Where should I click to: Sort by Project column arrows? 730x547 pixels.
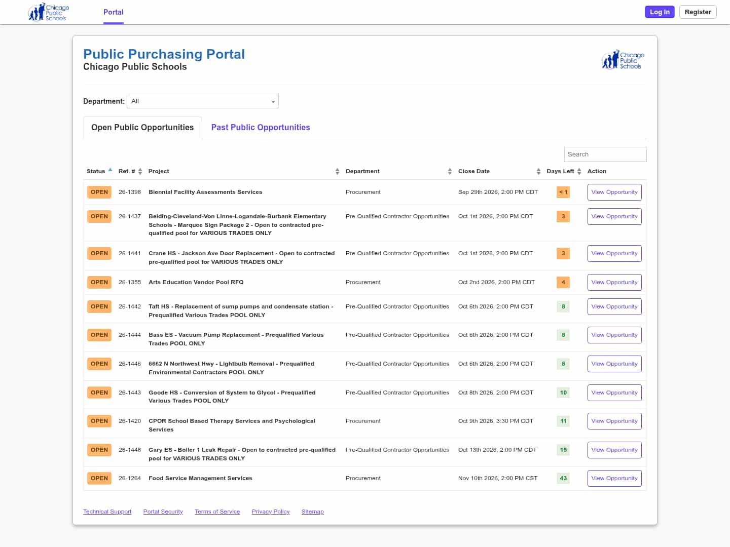[x=337, y=172]
